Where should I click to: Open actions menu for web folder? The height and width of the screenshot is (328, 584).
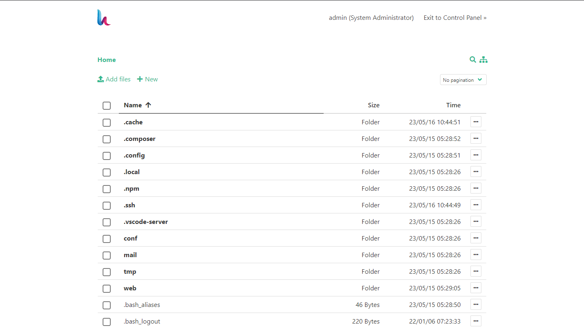coord(476,288)
